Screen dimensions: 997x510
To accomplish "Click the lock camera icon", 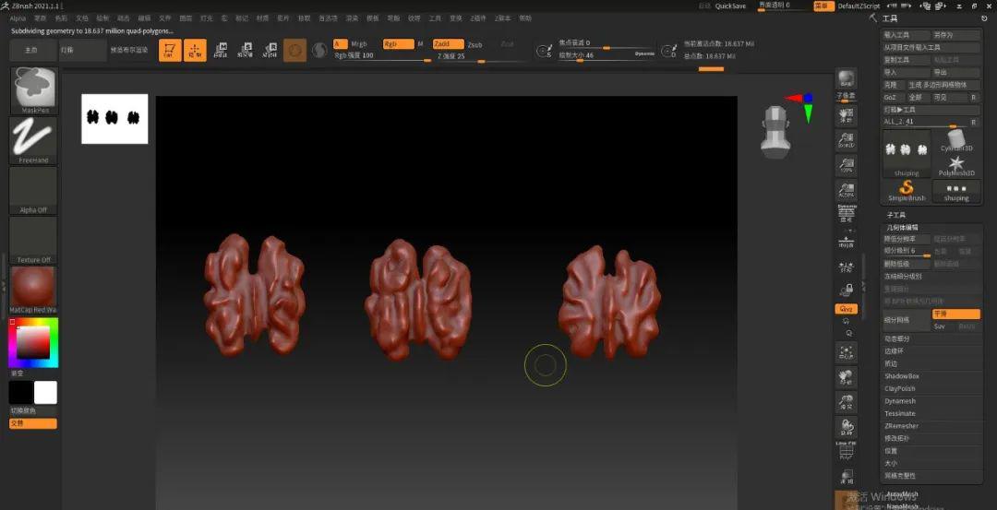I will (847, 291).
